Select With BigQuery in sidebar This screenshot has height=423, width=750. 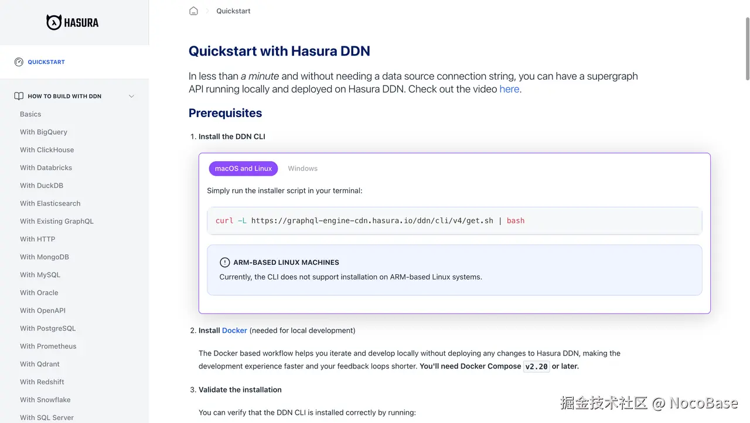(x=43, y=132)
